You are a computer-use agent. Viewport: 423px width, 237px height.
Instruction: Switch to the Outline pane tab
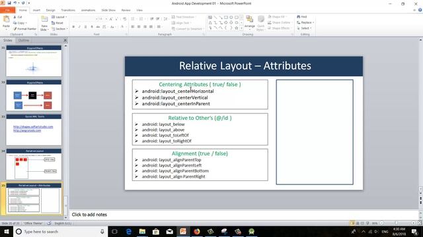[x=24, y=40]
